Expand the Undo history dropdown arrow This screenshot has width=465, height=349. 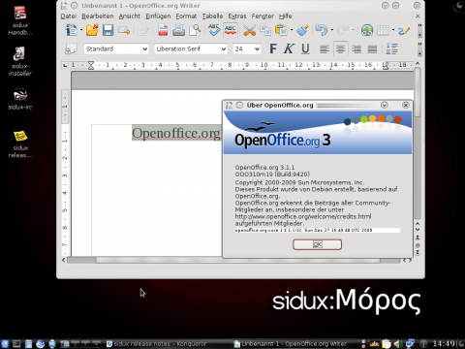tap(332, 30)
